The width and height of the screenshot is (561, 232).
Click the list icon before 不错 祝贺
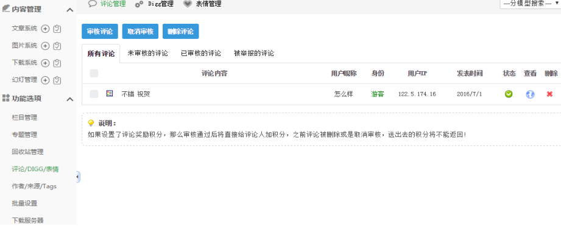coord(110,94)
